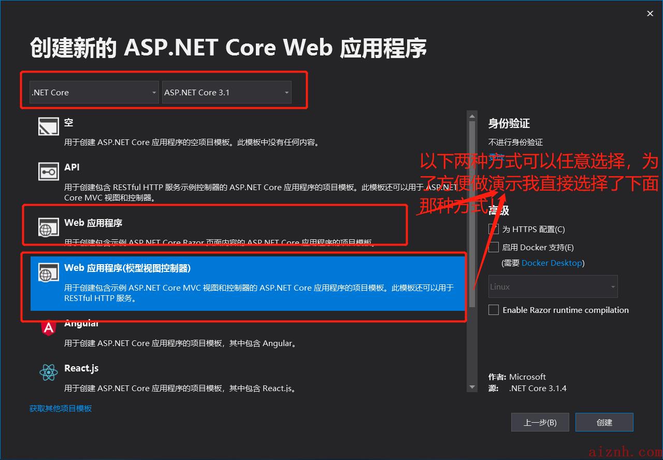Select the Angular template description text
The image size is (663, 460).
point(181,343)
